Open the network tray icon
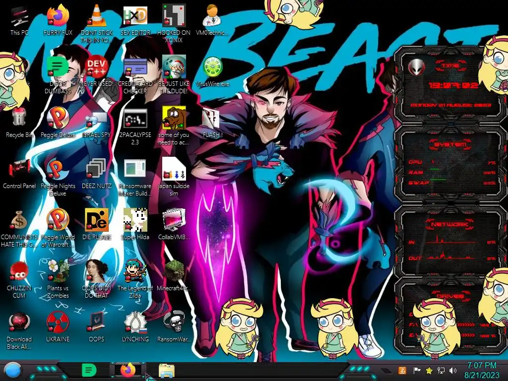508x381 pixels. (441, 370)
